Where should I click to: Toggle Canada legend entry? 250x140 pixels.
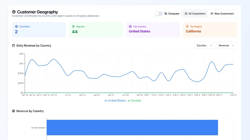point(134,100)
